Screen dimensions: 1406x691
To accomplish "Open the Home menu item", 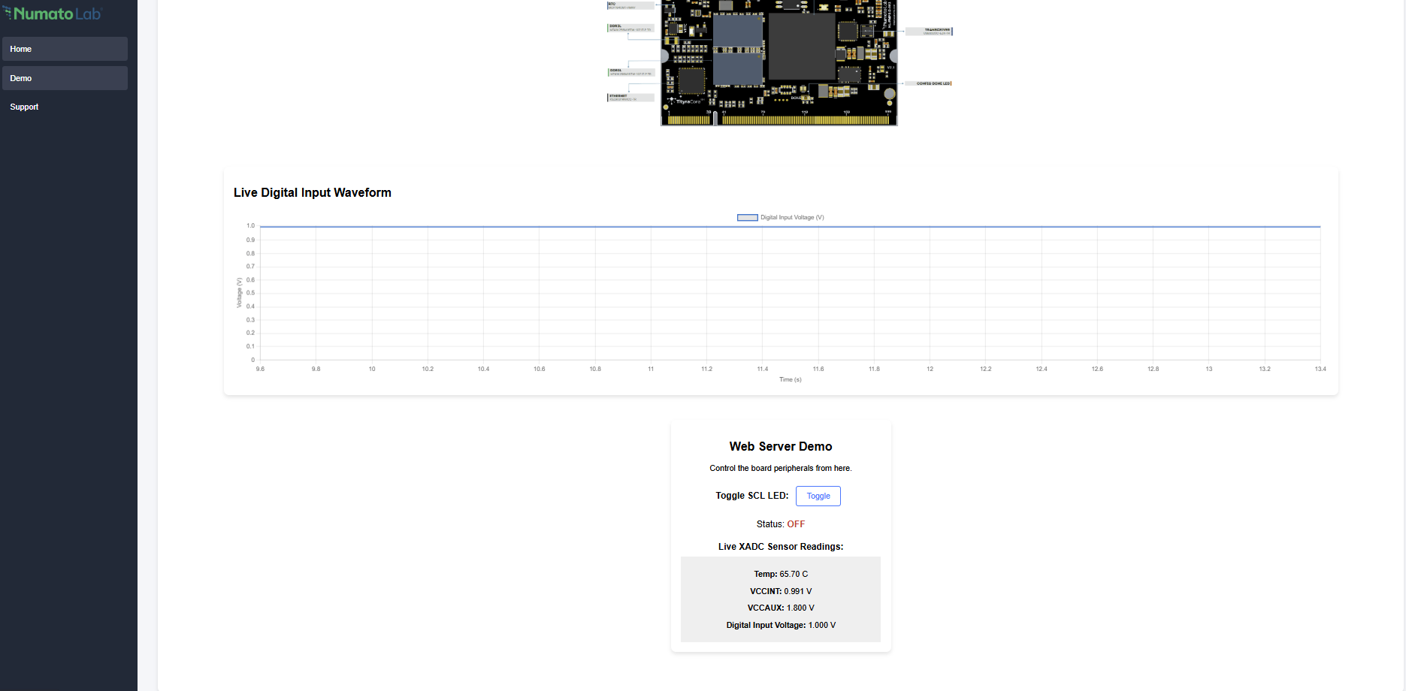I will pos(65,49).
